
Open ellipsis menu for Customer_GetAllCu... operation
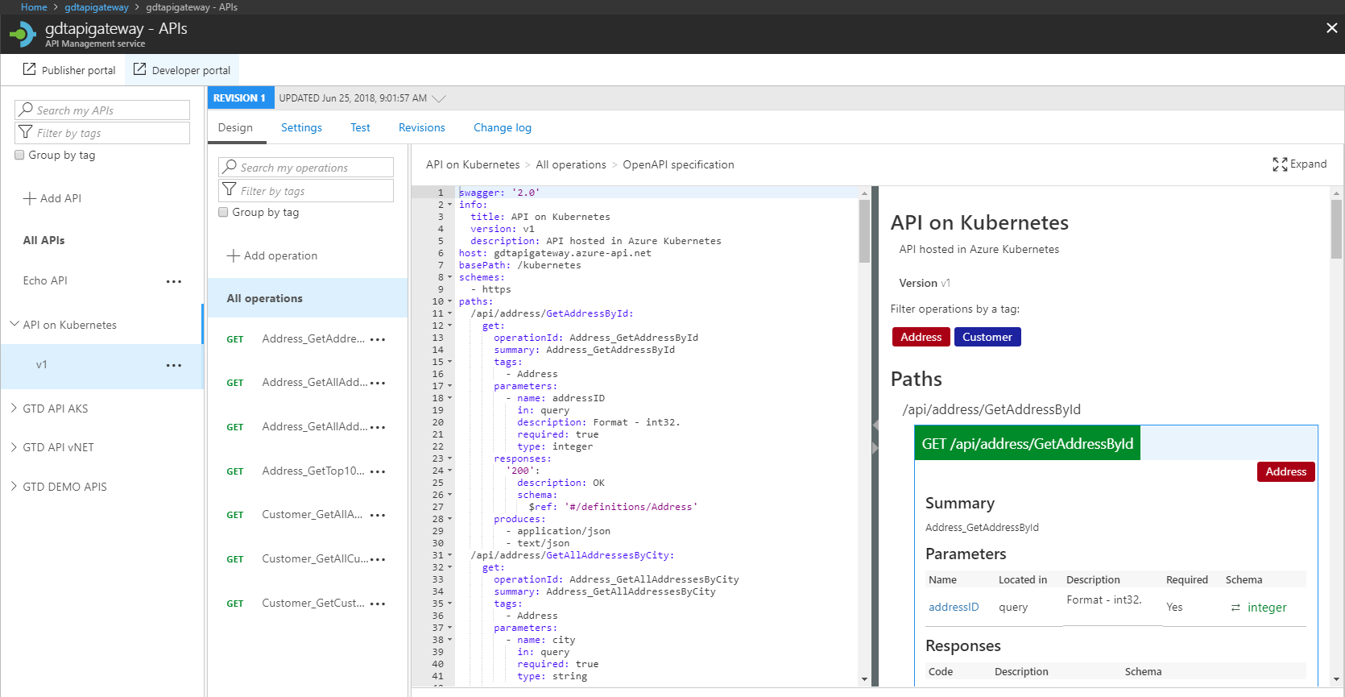pyautogui.click(x=378, y=559)
